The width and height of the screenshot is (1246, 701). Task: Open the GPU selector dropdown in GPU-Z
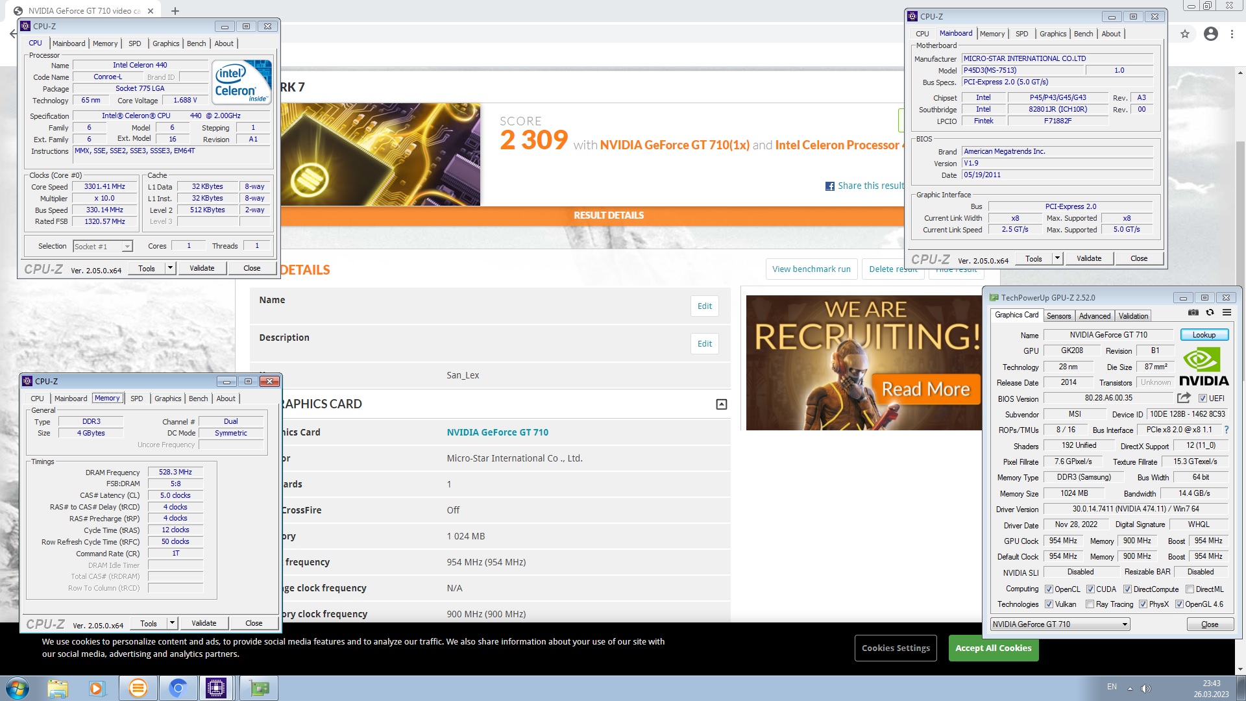click(1060, 624)
